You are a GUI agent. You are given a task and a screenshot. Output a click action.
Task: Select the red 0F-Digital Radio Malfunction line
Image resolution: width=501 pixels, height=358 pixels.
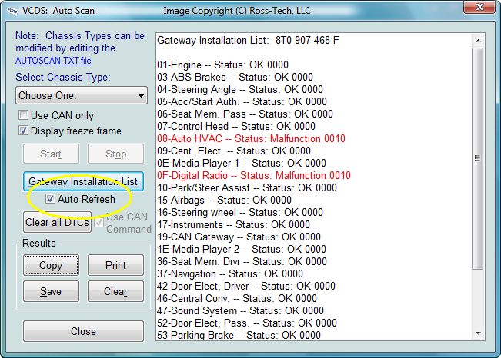[x=254, y=175]
